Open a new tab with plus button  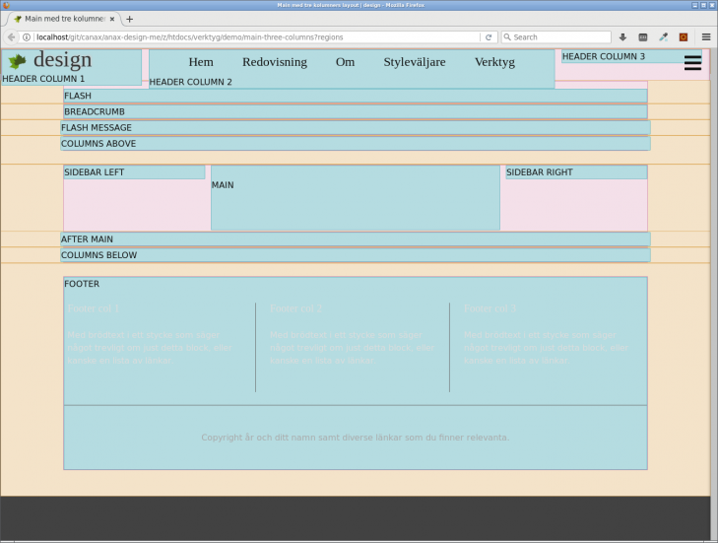pyautogui.click(x=130, y=19)
